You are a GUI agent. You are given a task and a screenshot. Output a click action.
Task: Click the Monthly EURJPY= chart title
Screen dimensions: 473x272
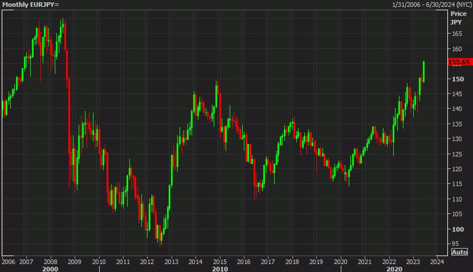(x=30, y=5)
